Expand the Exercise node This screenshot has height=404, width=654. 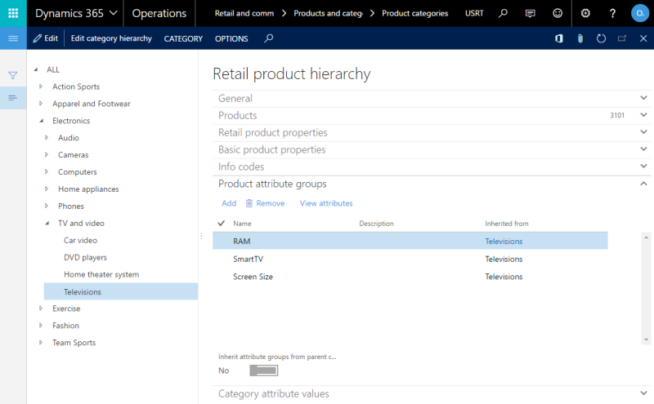point(41,309)
